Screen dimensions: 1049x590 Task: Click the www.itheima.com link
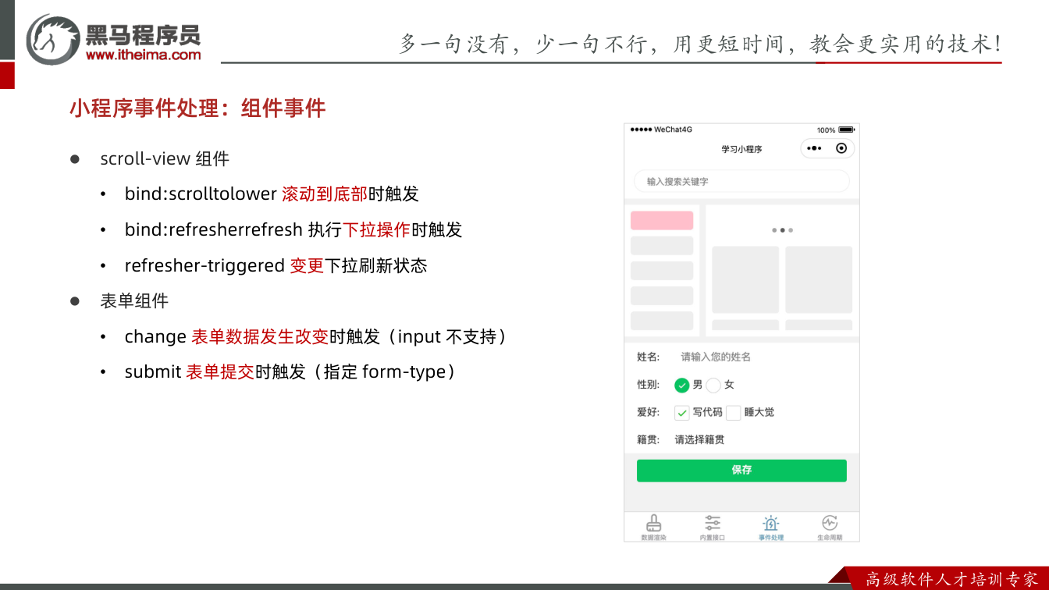(144, 55)
